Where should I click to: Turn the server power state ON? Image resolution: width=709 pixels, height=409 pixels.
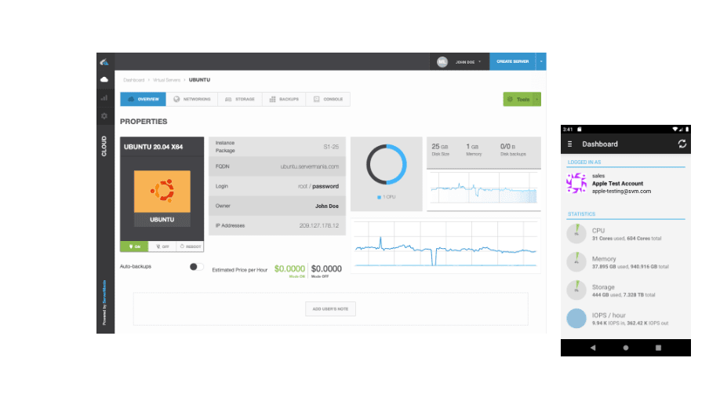tap(134, 246)
